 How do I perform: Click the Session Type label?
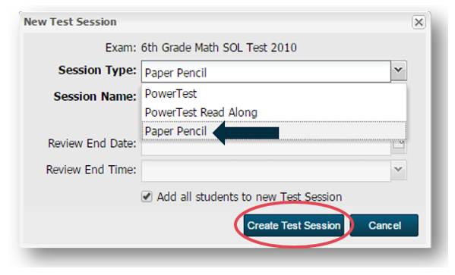coord(97,70)
